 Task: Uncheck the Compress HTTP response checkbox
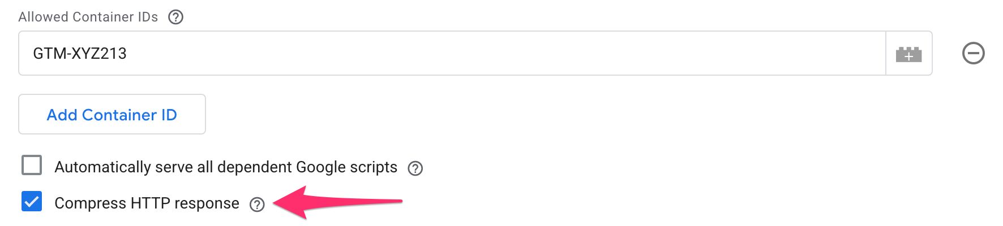point(32,202)
